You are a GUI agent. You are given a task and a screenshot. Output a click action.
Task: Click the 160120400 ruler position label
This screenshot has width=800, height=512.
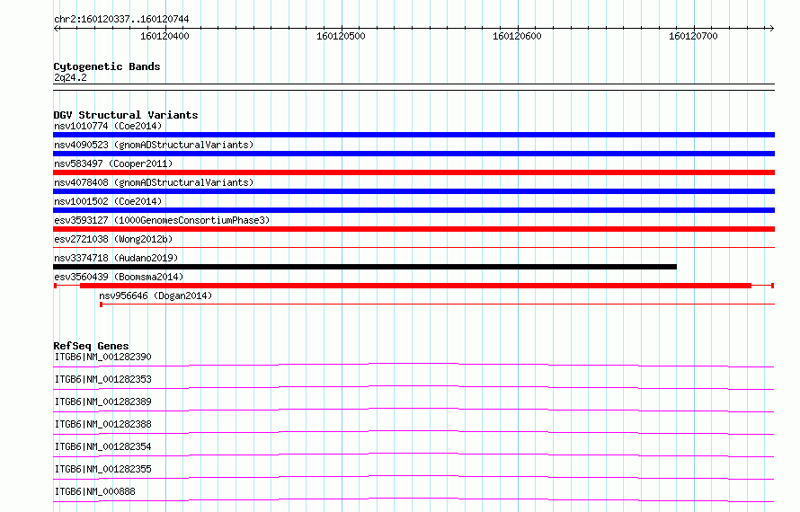[x=164, y=36]
